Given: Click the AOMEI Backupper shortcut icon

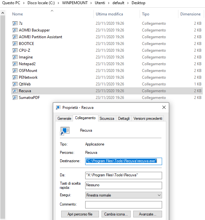Looking at the screenshot, I should [15, 30].
